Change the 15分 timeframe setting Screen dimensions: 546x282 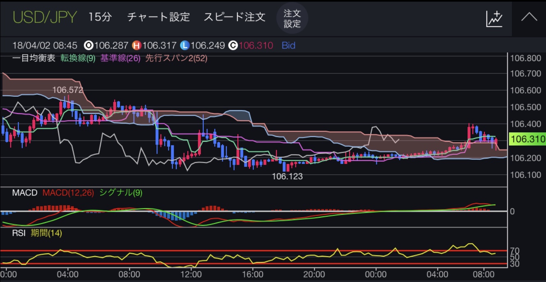[100, 17]
